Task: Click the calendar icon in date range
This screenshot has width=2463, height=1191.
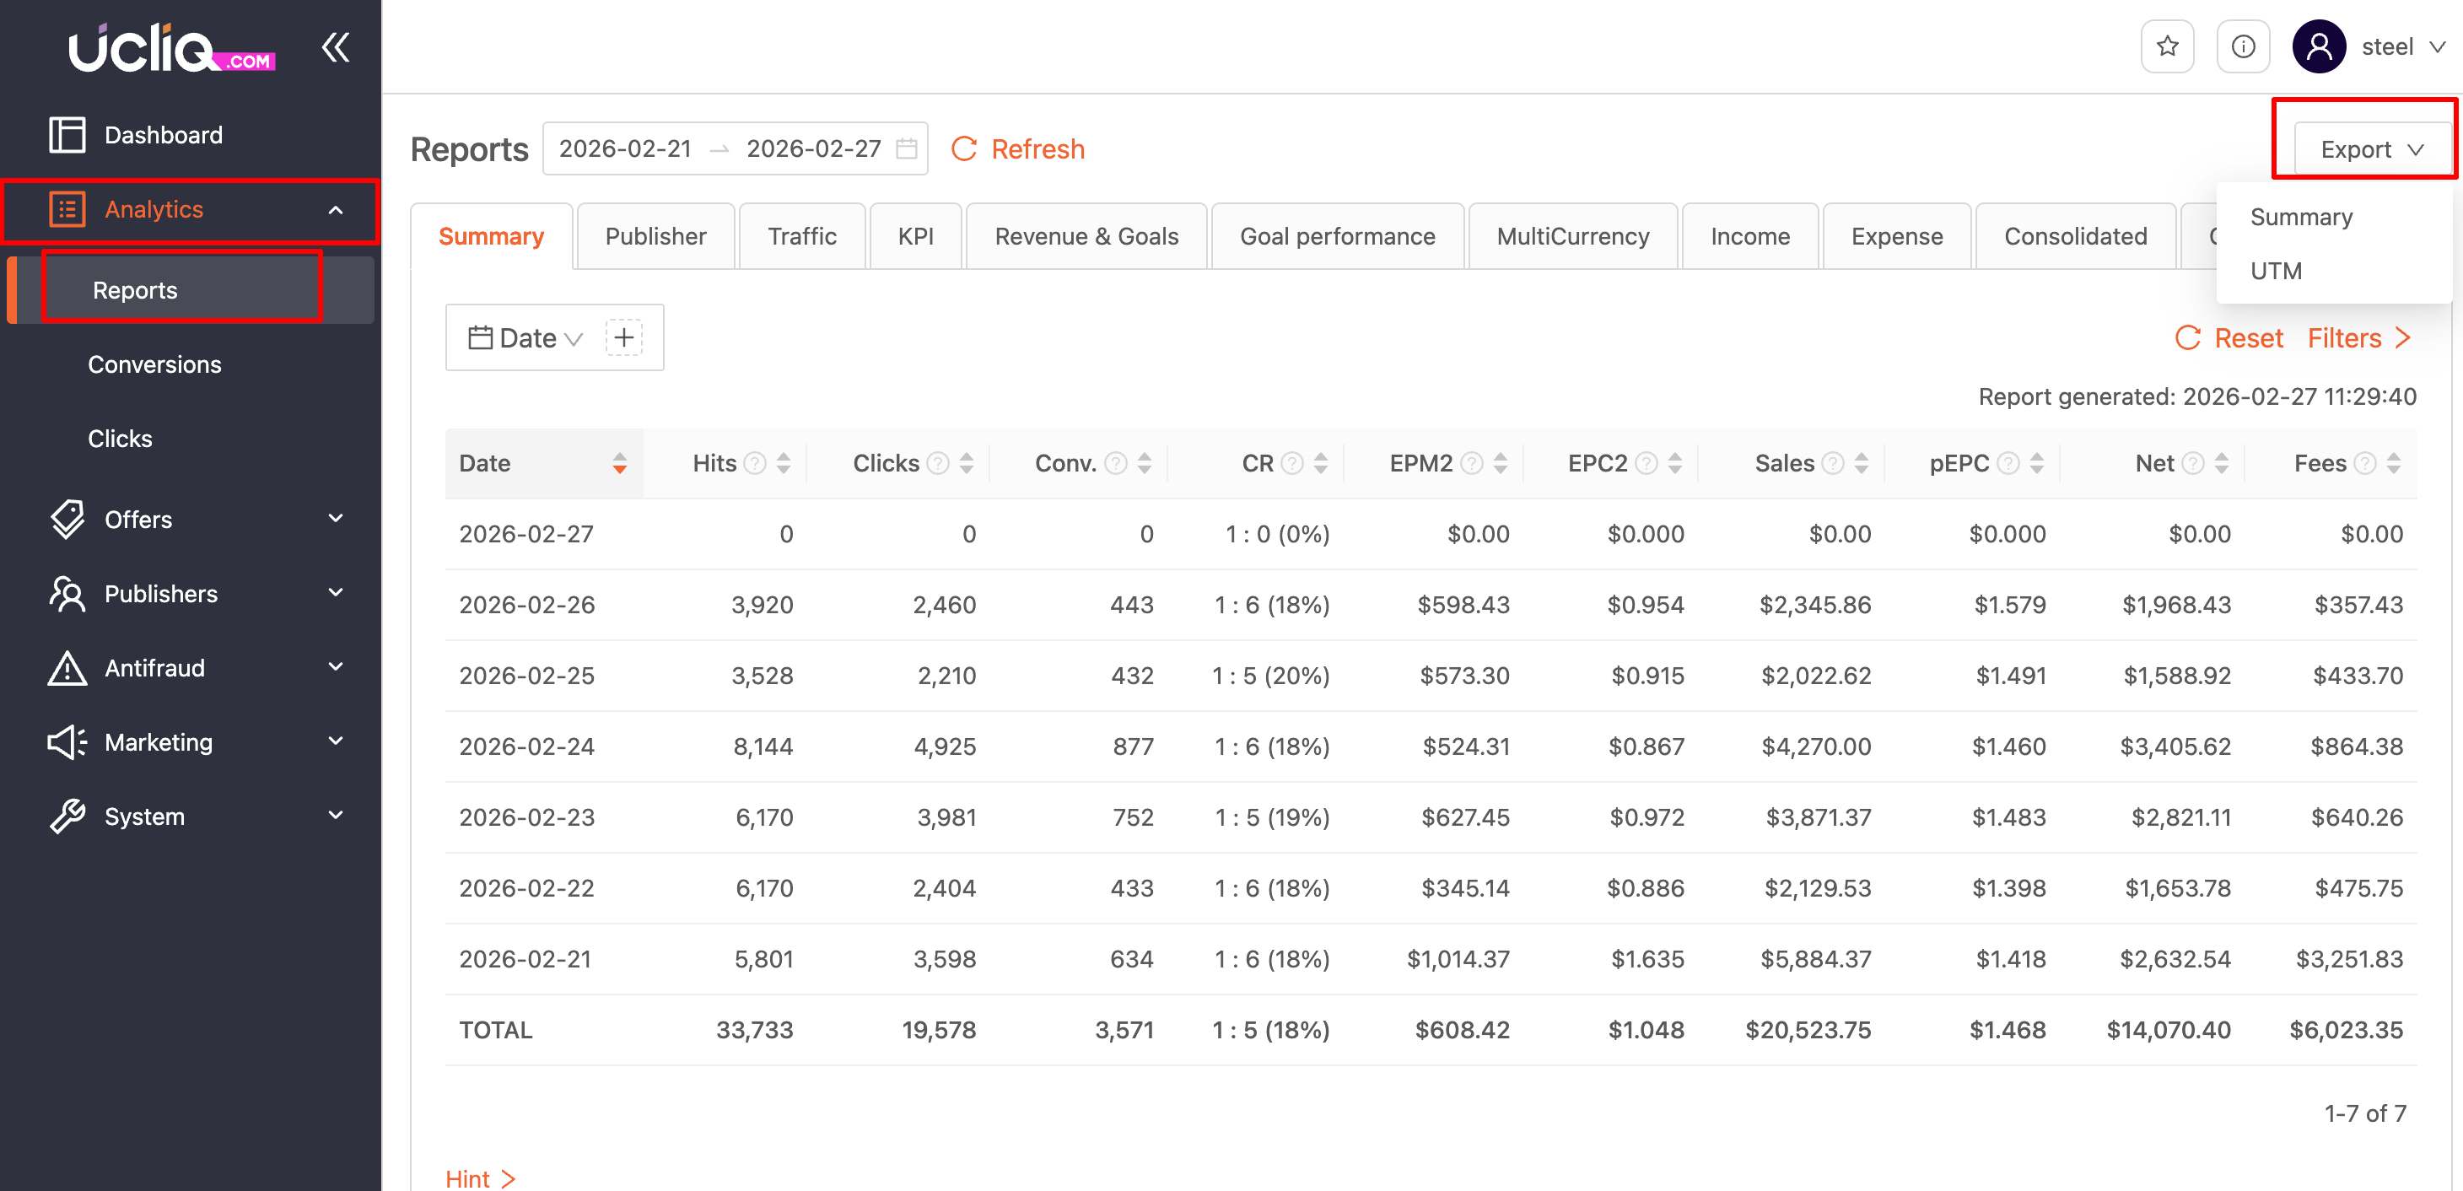Action: [x=907, y=149]
